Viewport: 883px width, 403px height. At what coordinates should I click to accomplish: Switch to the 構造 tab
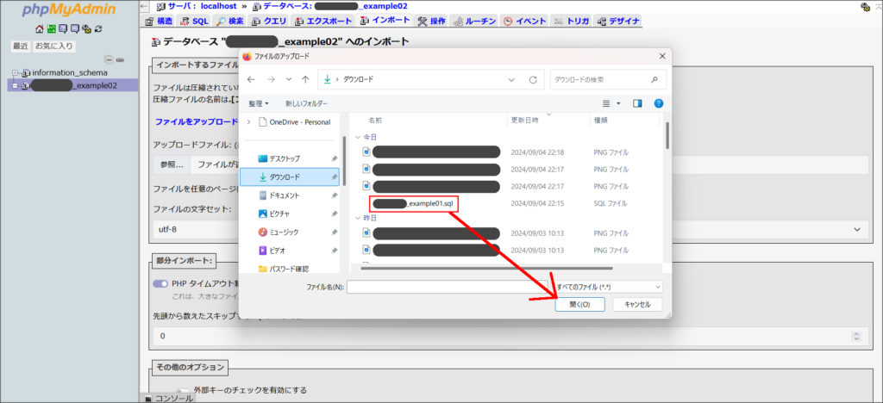click(x=159, y=21)
